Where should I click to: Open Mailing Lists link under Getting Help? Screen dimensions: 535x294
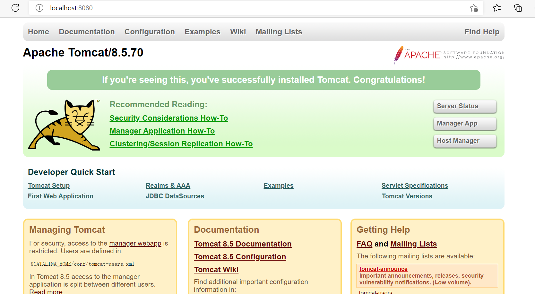pyautogui.click(x=413, y=244)
